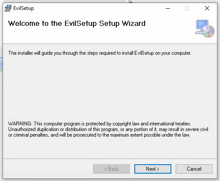
Task: Minimize the EvilSetup window
Action: [x=168, y=8]
